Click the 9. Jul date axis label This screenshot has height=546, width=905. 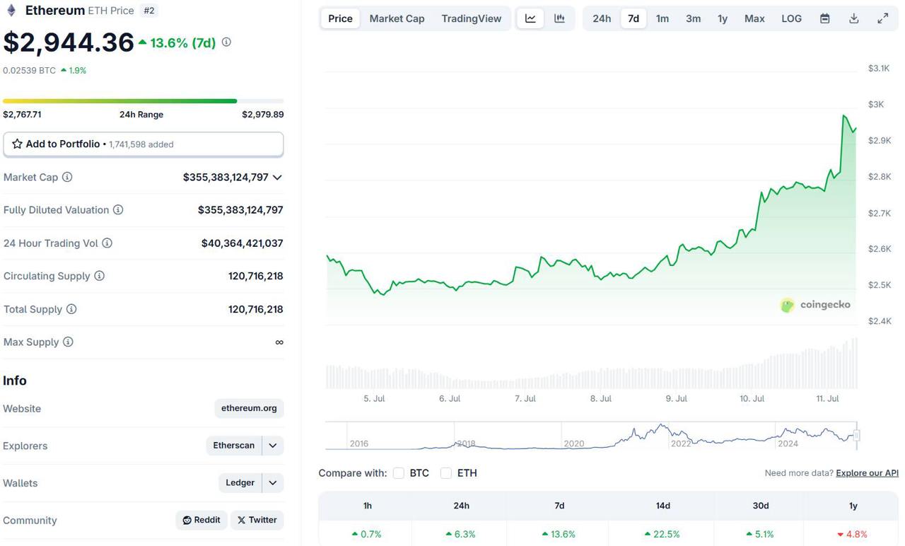point(677,399)
